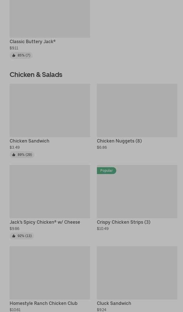The image size is (183, 312).
Task: Open Jack's Spicy Chicken w/ Cheese image
Action: 50,191
